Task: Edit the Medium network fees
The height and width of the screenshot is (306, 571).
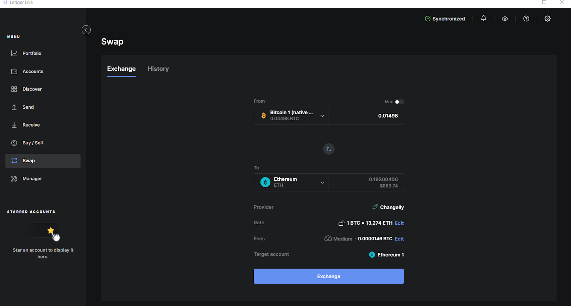Action: pos(399,239)
